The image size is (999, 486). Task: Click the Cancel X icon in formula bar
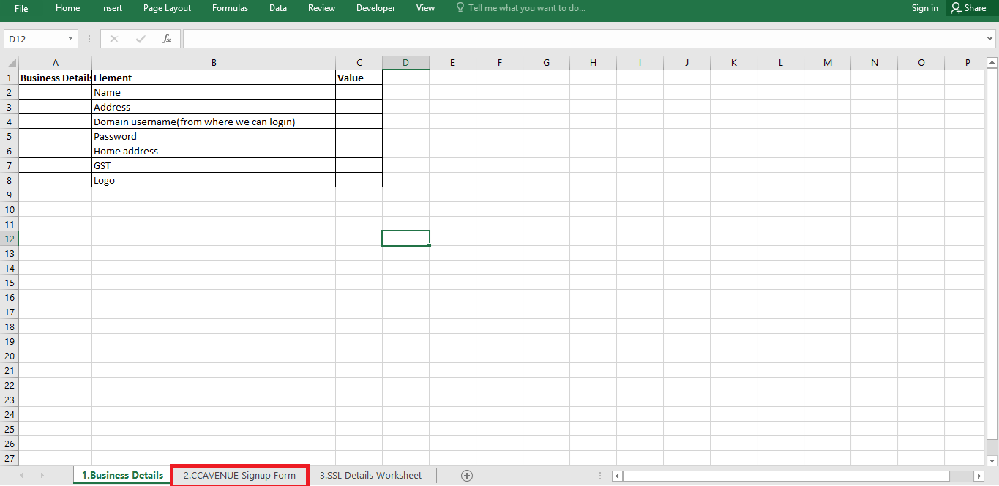click(x=114, y=39)
